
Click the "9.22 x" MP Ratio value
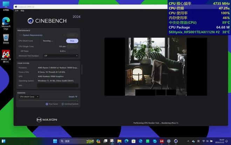click(63, 51)
